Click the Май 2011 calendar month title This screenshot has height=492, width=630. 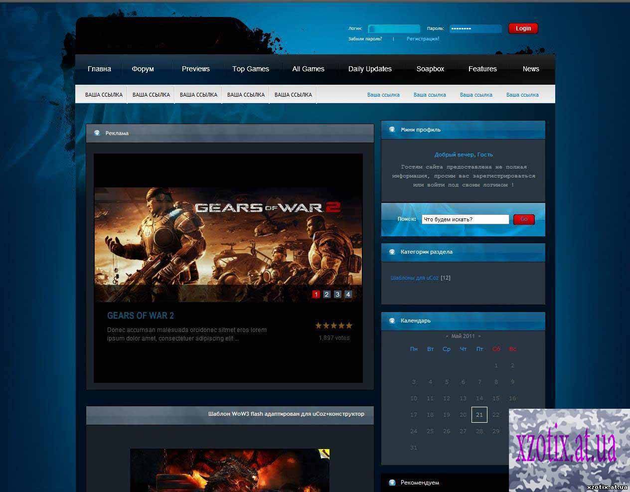pos(463,336)
